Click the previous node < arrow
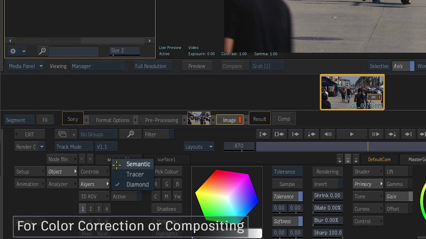426x239 pixels. click(82, 159)
